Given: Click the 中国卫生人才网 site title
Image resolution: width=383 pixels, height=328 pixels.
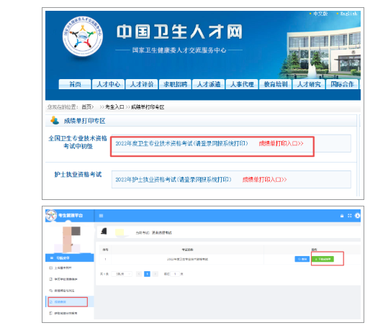Looking at the screenshot, I should pyautogui.click(x=179, y=32).
